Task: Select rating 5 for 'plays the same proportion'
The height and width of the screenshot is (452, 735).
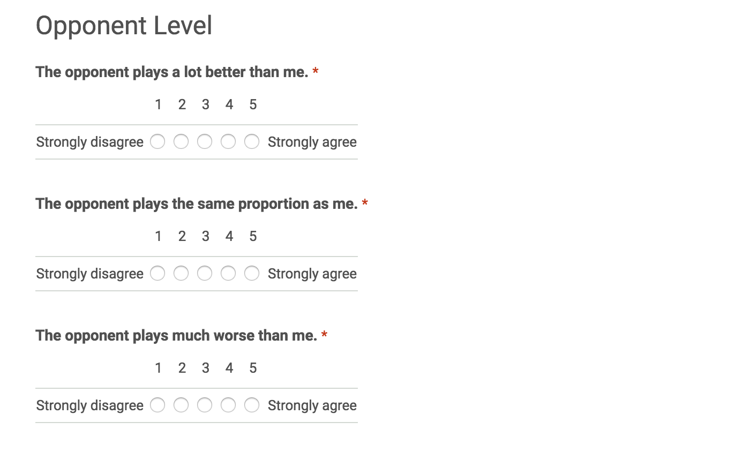Action: (252, 274)
